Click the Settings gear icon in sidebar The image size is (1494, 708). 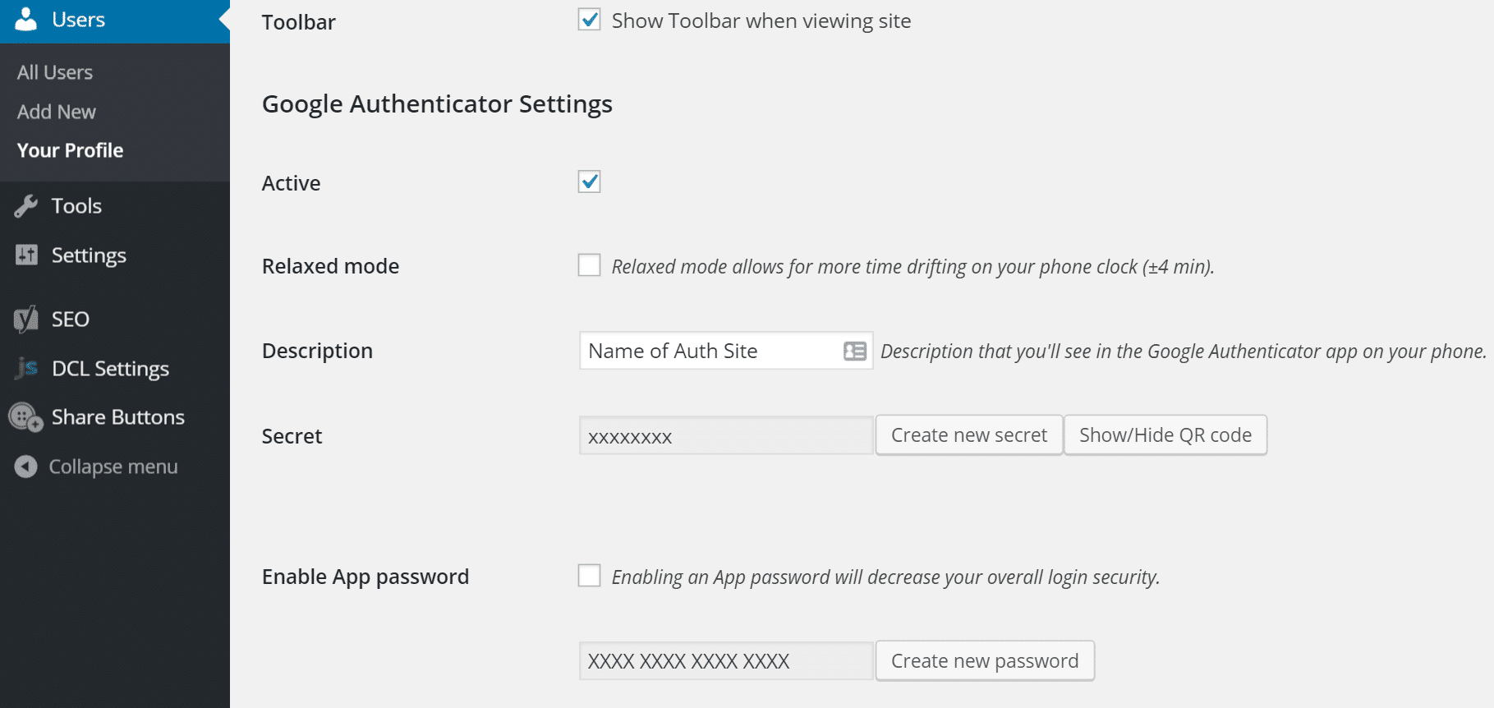pyautogui.click(x=26, y=255)
